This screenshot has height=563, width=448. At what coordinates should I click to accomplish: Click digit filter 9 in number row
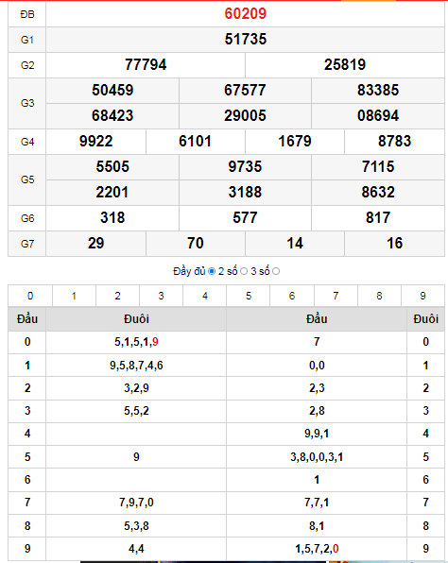point(422,296)
